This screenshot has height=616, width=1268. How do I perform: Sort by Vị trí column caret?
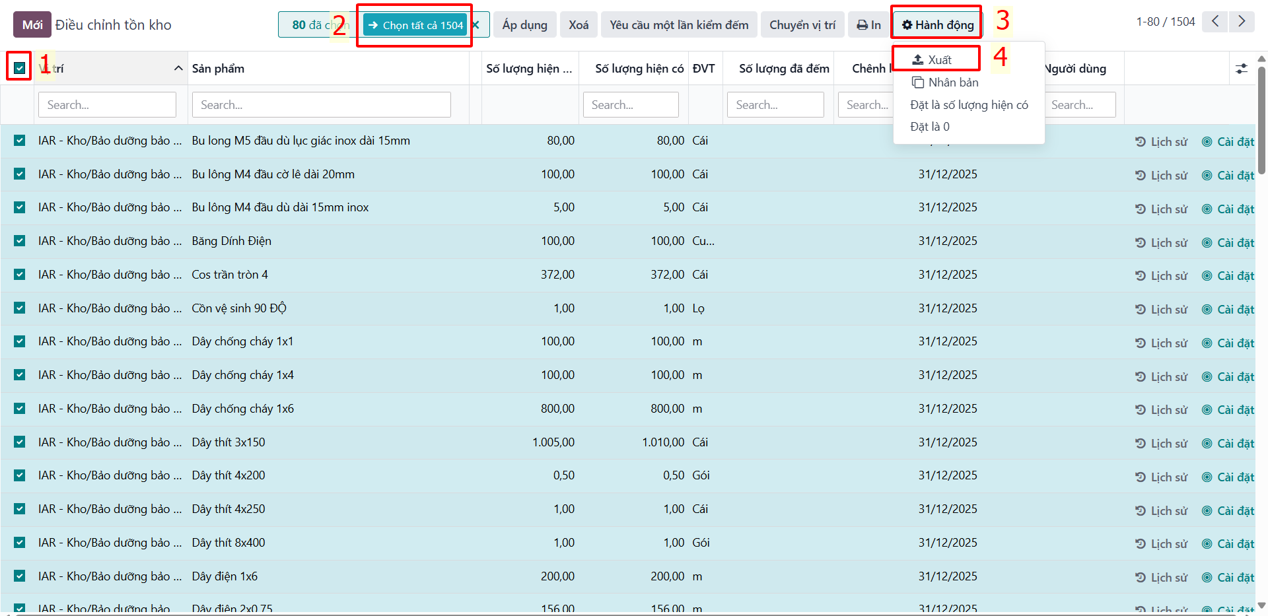tap(178, 68)
